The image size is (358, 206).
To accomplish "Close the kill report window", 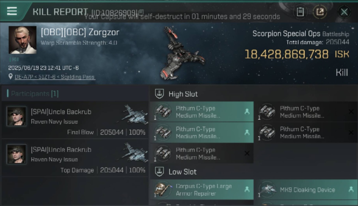I will tap(344, 12).
